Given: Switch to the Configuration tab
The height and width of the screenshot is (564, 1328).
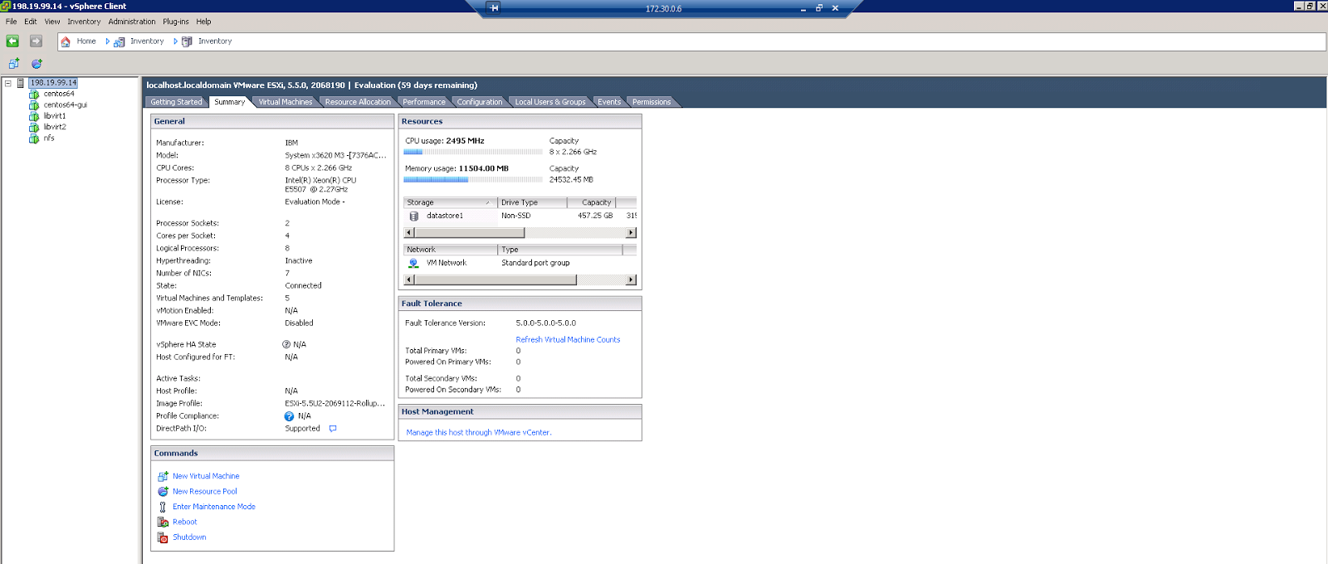Looking at the screenshot, I should click(480, 102).
